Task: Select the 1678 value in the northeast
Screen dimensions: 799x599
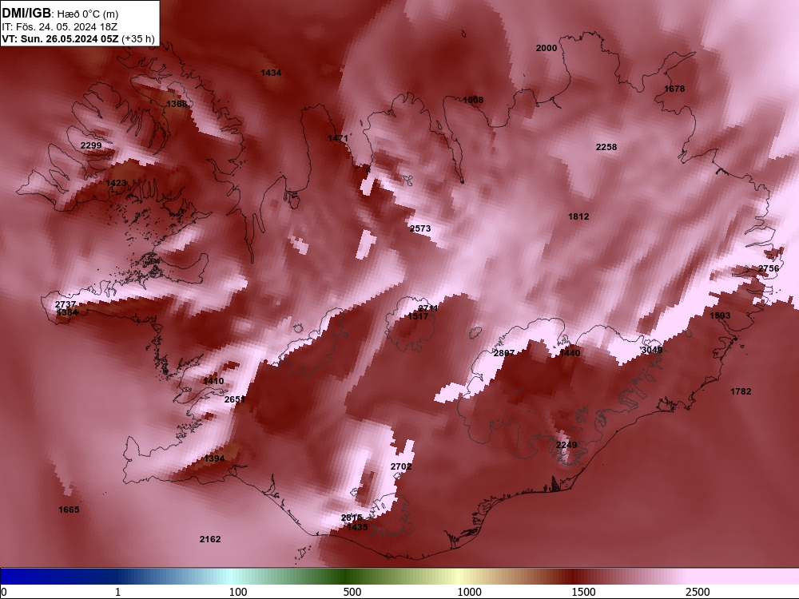Action: 674,89
